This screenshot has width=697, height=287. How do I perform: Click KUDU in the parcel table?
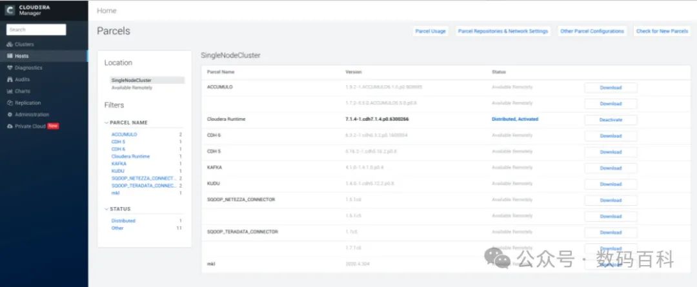point(214,183)
